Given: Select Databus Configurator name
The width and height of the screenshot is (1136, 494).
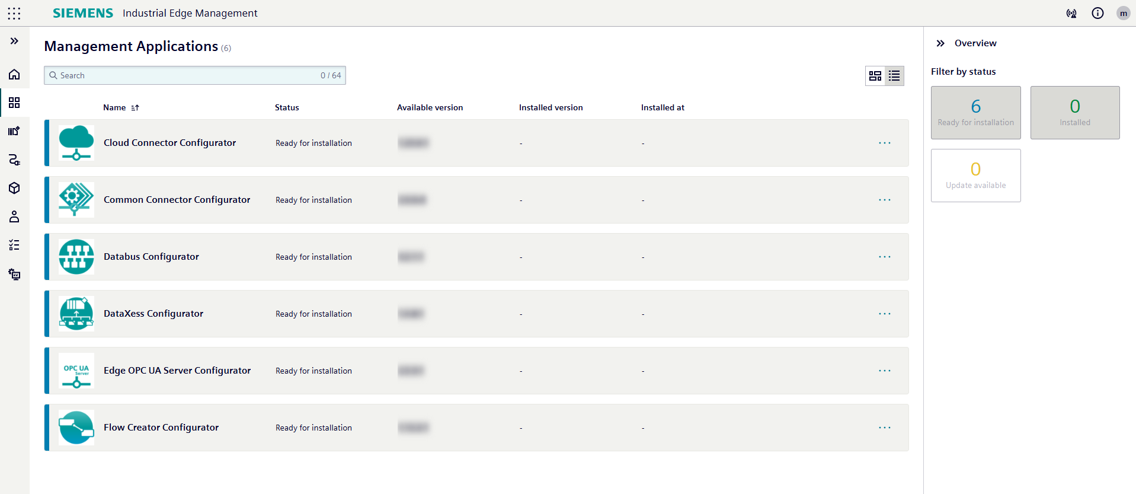Looking at the screenshot, I should pos(151,257).
